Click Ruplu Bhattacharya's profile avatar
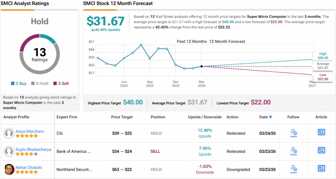 click(9, 151)
